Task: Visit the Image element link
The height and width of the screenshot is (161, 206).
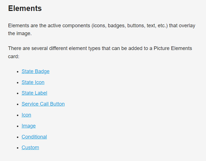Action: point(29,126)
